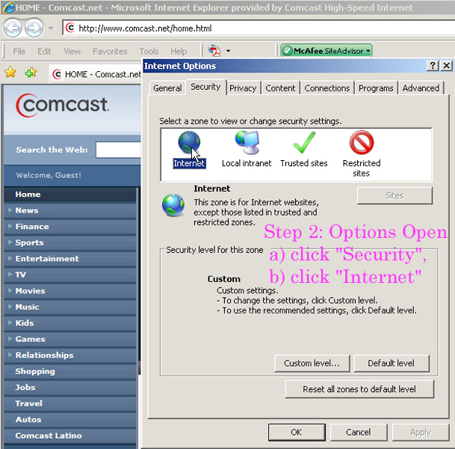Open the Shopping section link

tap(35, 371)
